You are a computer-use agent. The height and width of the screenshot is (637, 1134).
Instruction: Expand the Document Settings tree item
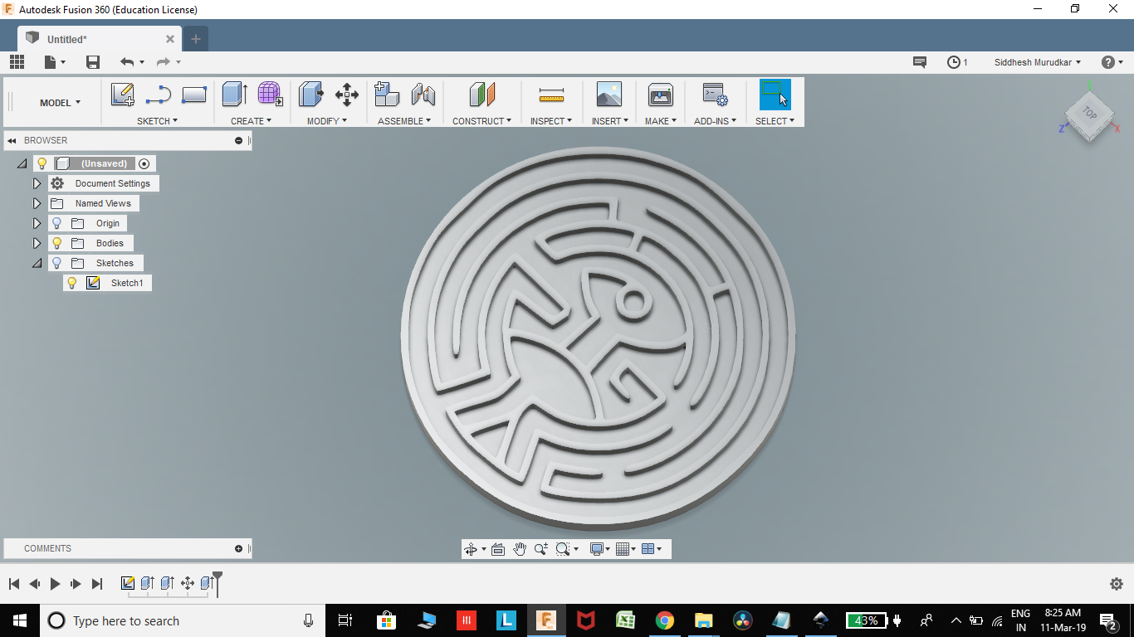tap(37, 182)
